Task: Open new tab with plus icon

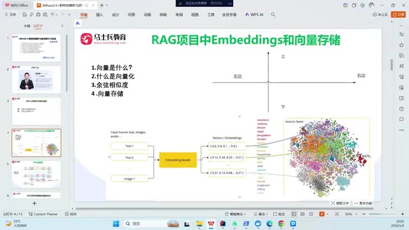Action: tap(102, 5)
